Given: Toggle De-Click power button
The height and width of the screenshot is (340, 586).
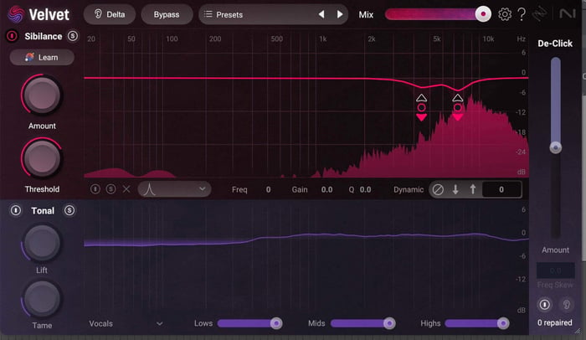Looking at the screenshot, I should pyautogui.click(x=544, y=305).
